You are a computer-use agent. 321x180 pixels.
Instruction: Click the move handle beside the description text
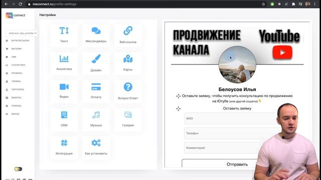pyautogui.click(x=179, y=96)
